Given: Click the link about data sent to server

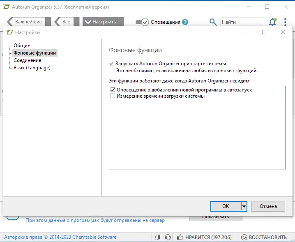Looking at the screenshot, I should [x=95, y=220].
